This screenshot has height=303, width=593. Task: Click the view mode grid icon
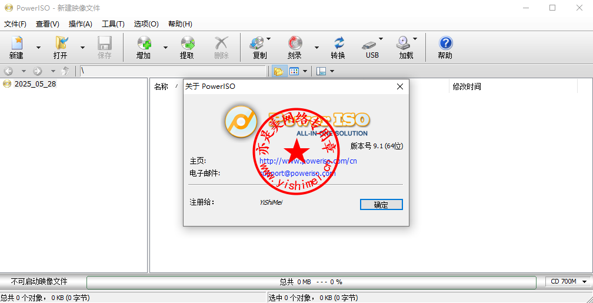pyautogui.click(x=294, y=71)
